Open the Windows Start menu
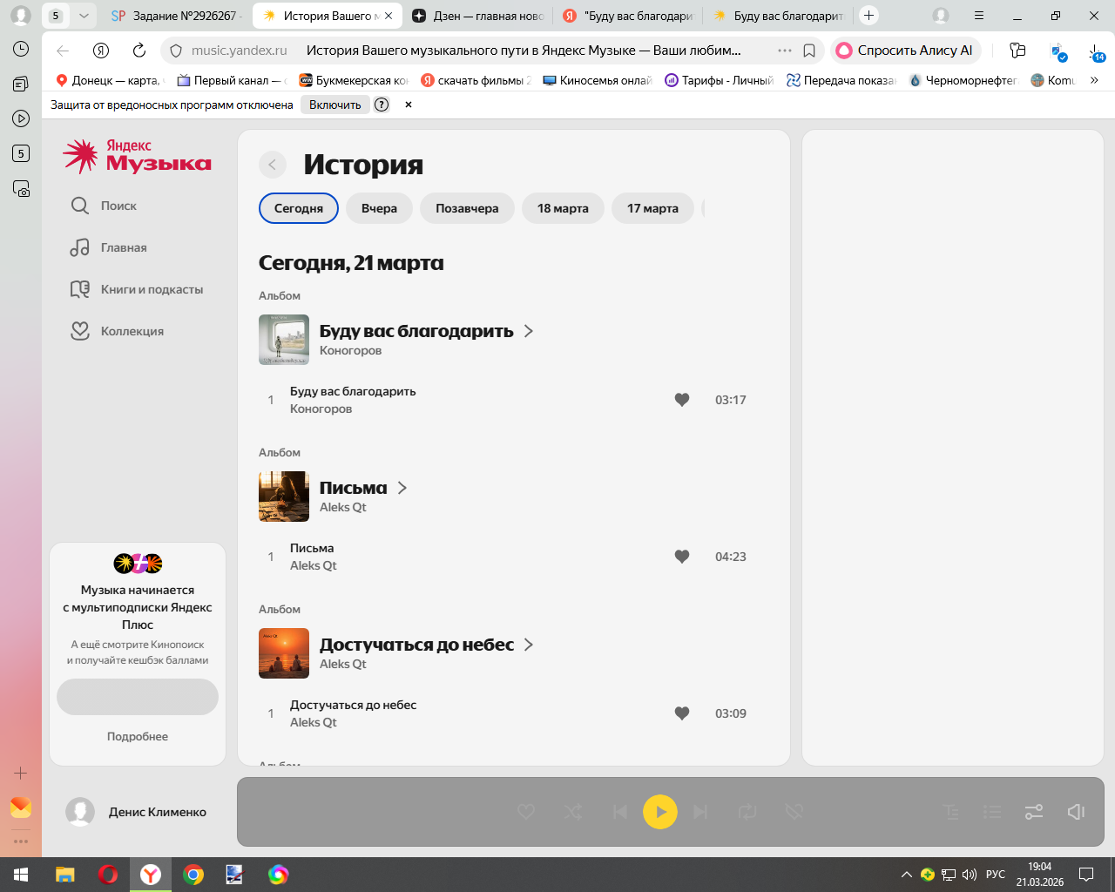Viewport: 1115px width, 892px height. coord(21,875)
